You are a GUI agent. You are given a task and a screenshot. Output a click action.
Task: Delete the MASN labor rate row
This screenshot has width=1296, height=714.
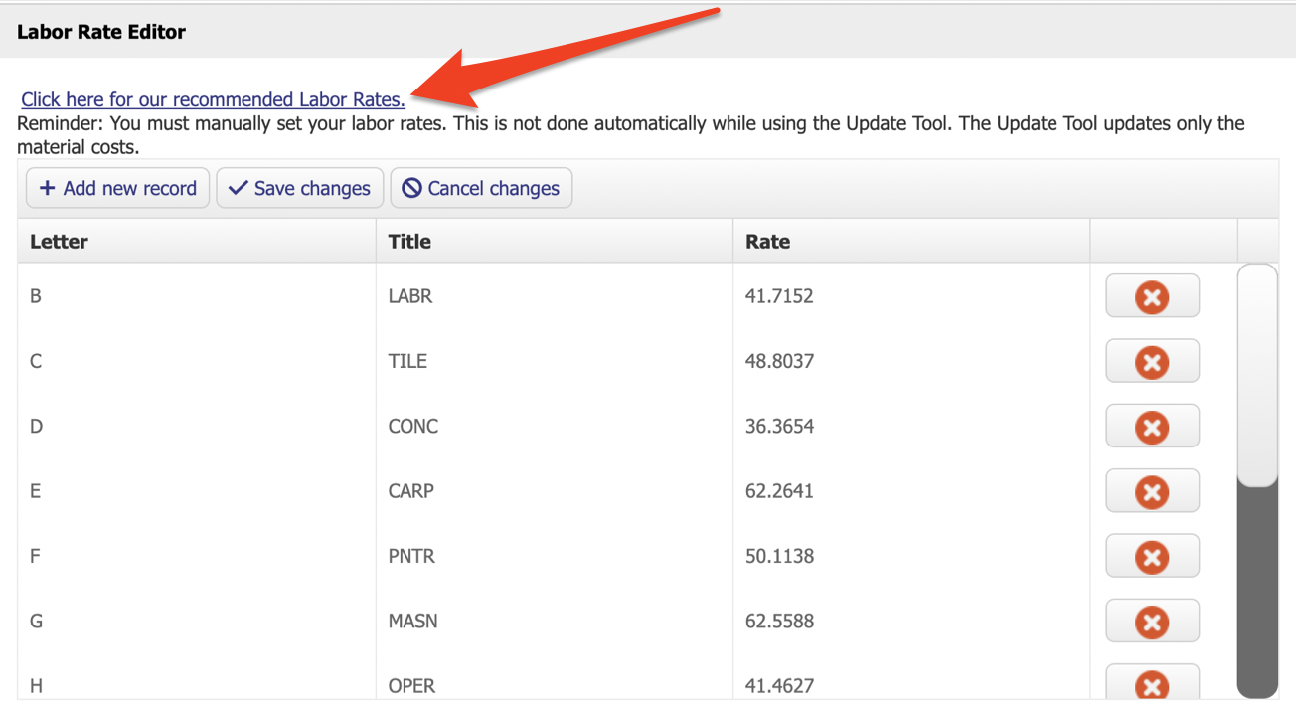[x=1152, y=621]
